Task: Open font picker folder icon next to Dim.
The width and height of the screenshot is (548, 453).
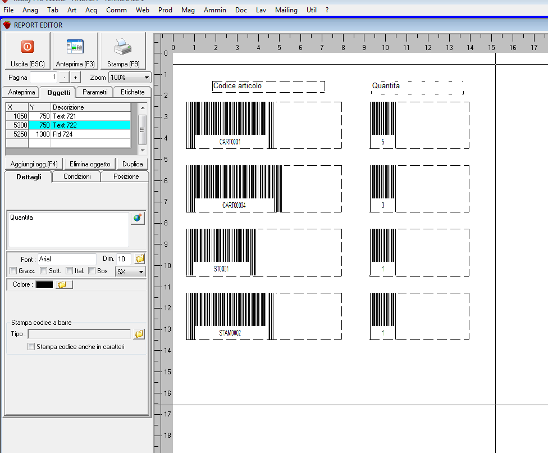Action: 140,259
